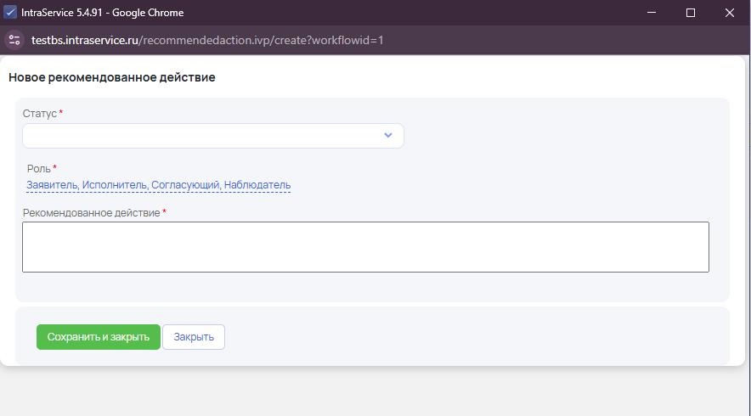The width and height of the screenshot is (751, 416).
Task: Click the Статус field label
Action: (x=39, y=114)
